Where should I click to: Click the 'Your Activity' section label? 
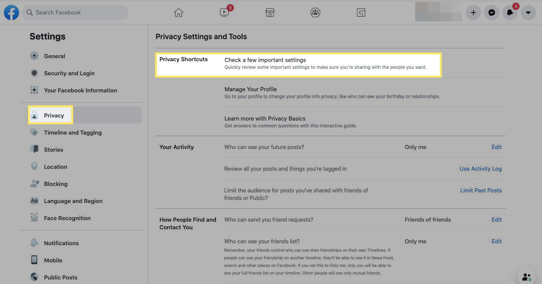tap(177, 147)
